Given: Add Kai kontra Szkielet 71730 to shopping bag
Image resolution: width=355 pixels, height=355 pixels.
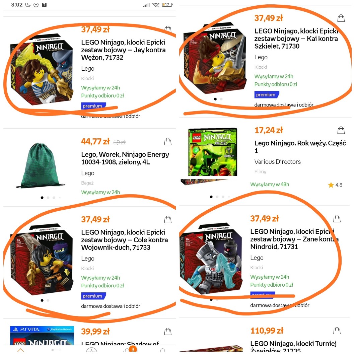Looking at the screenshot, I should tap(341, 18).
